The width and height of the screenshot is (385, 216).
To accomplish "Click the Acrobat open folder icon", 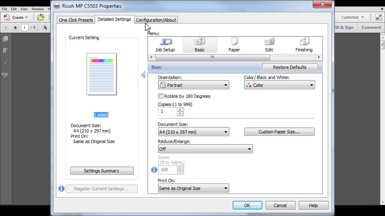I will point(41,17).
